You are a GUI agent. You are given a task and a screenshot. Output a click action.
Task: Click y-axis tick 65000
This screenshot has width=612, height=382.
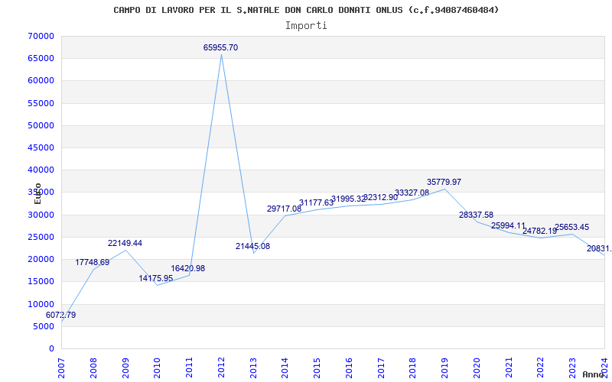(x=41, y=59)
